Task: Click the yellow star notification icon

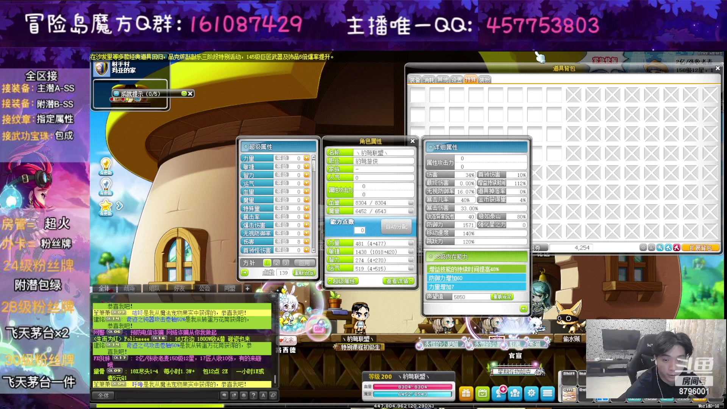Action: point(106,207)
